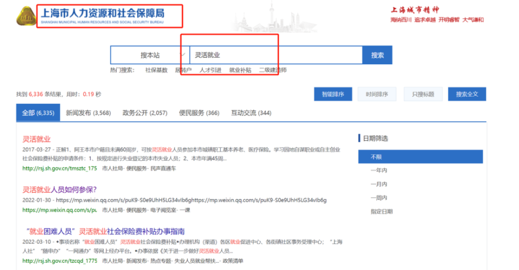Image resolution: width=519 pixels, height=270 pixels.
Task: Click the 上海市人力资源和社会保障局 site title
Action: (103, 13)
